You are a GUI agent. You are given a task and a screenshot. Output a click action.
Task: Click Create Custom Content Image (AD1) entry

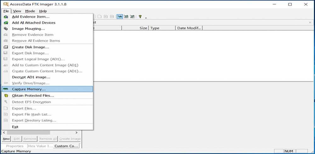coord(48,71)
